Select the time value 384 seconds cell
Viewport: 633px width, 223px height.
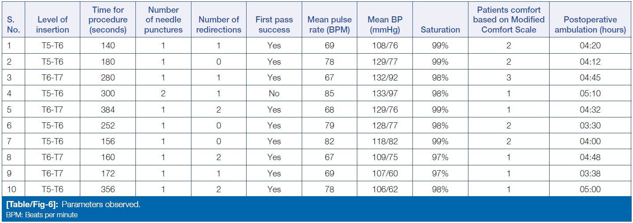108,110
